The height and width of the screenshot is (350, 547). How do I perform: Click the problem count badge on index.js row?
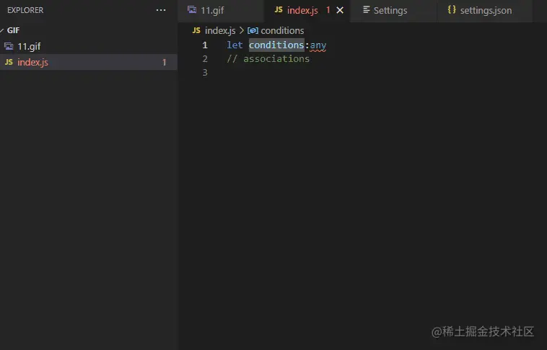(164, 63)
